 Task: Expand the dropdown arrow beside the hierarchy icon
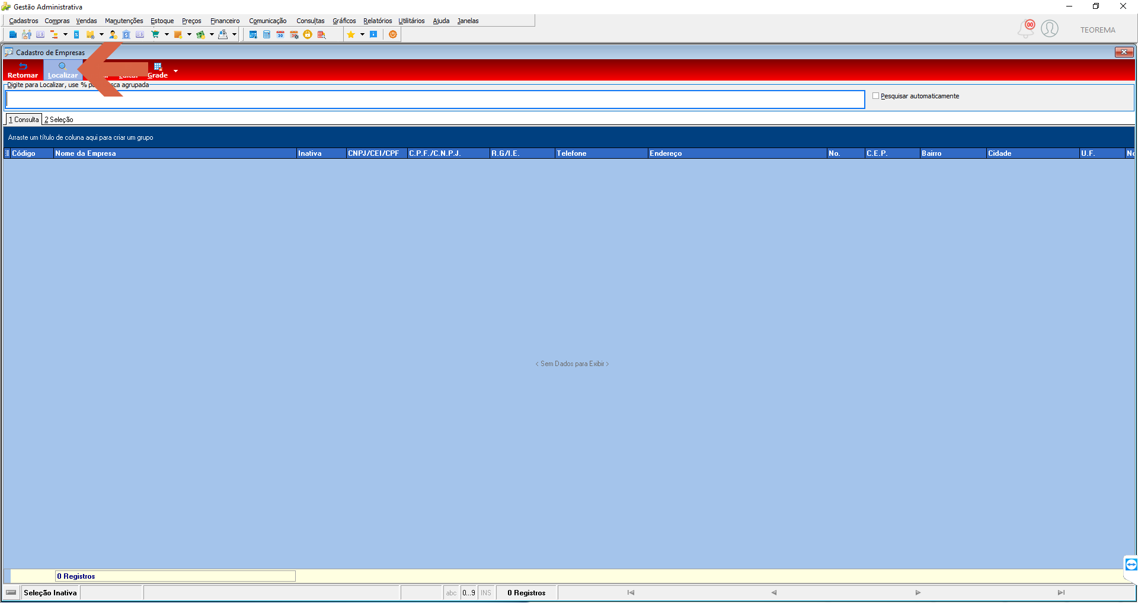pos(65,34)
